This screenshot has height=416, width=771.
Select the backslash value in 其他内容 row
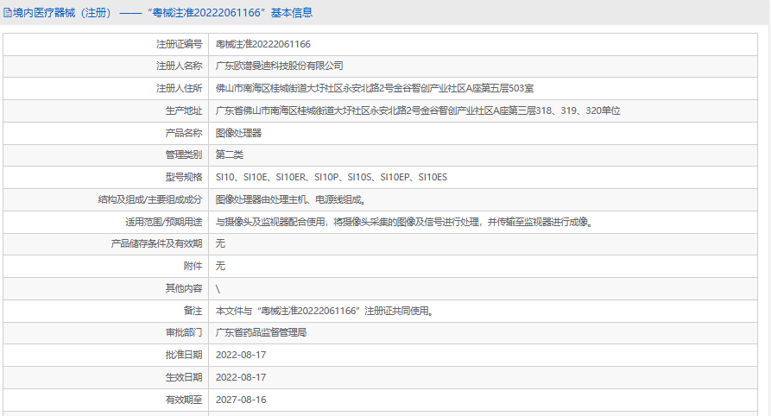click(x=218, y=289)
